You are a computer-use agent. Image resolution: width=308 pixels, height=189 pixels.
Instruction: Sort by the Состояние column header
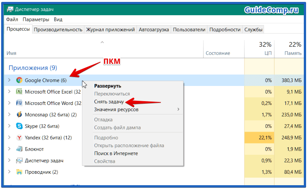coord(218,53)
